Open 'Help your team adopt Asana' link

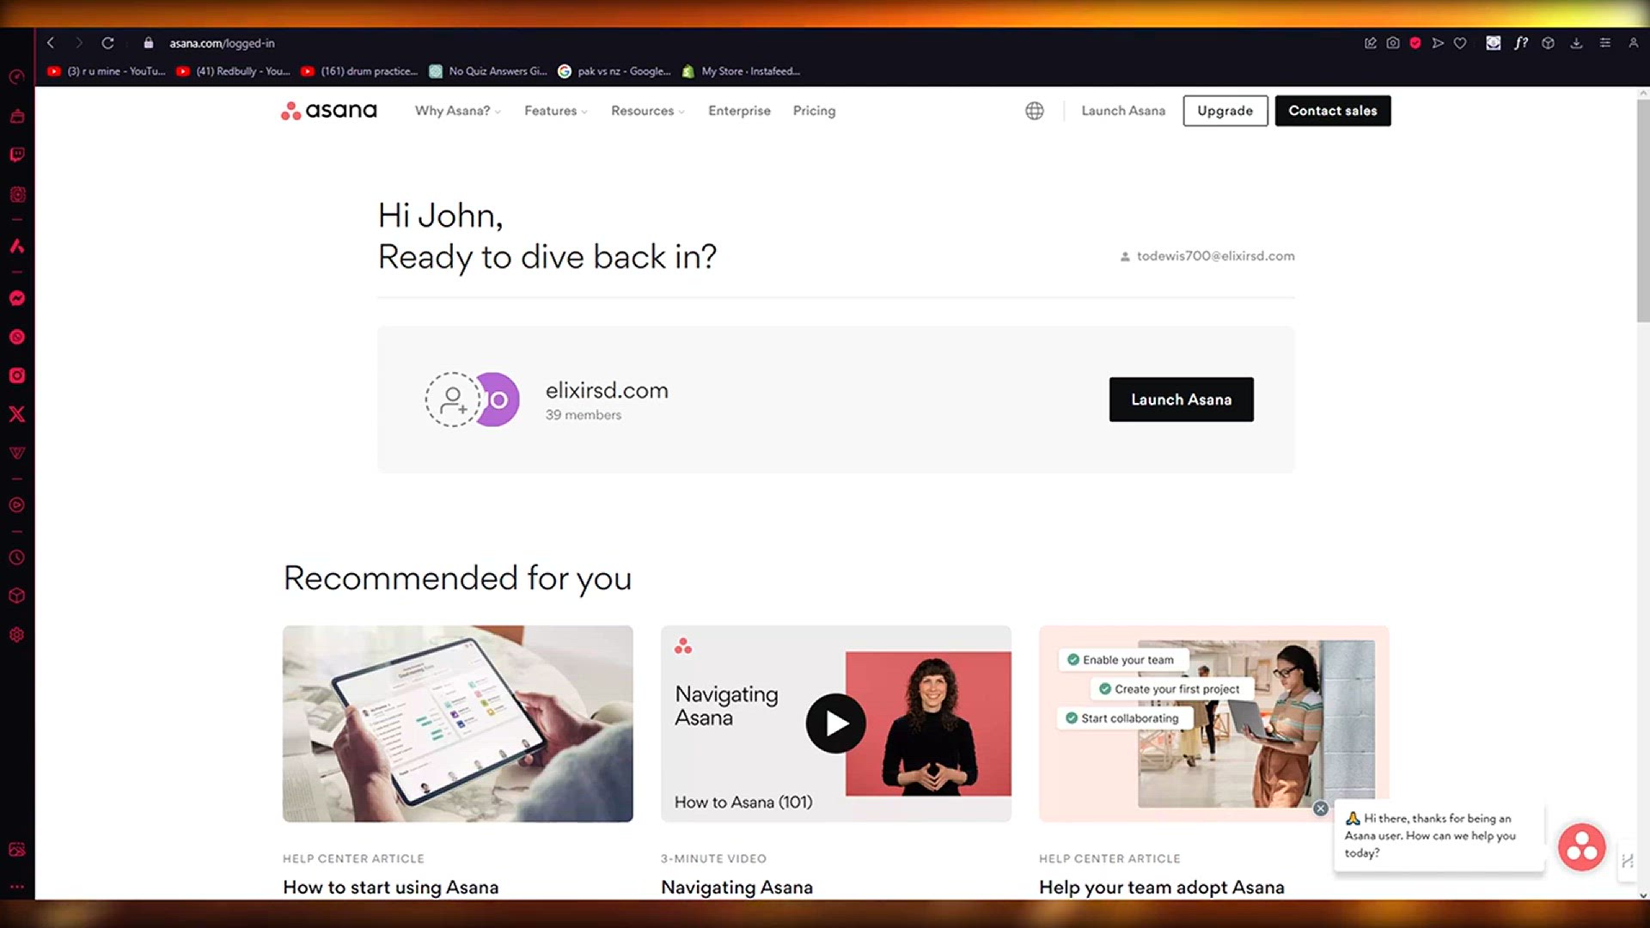1161,887
